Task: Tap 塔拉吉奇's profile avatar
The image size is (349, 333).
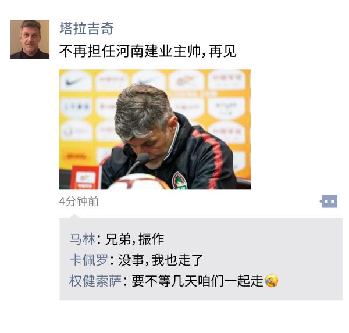Action: (x=30, y=40)
